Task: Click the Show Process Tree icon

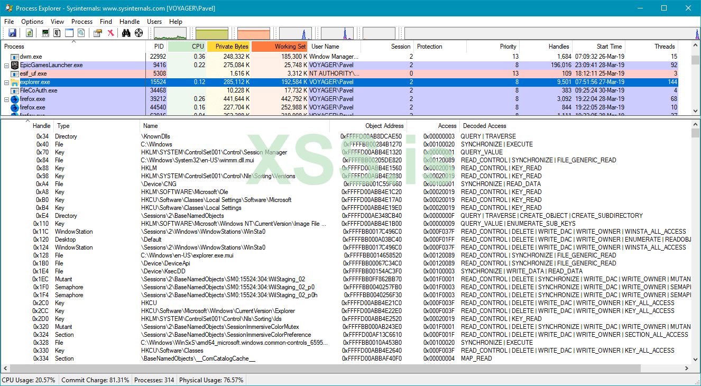Action: coord(57,33)
